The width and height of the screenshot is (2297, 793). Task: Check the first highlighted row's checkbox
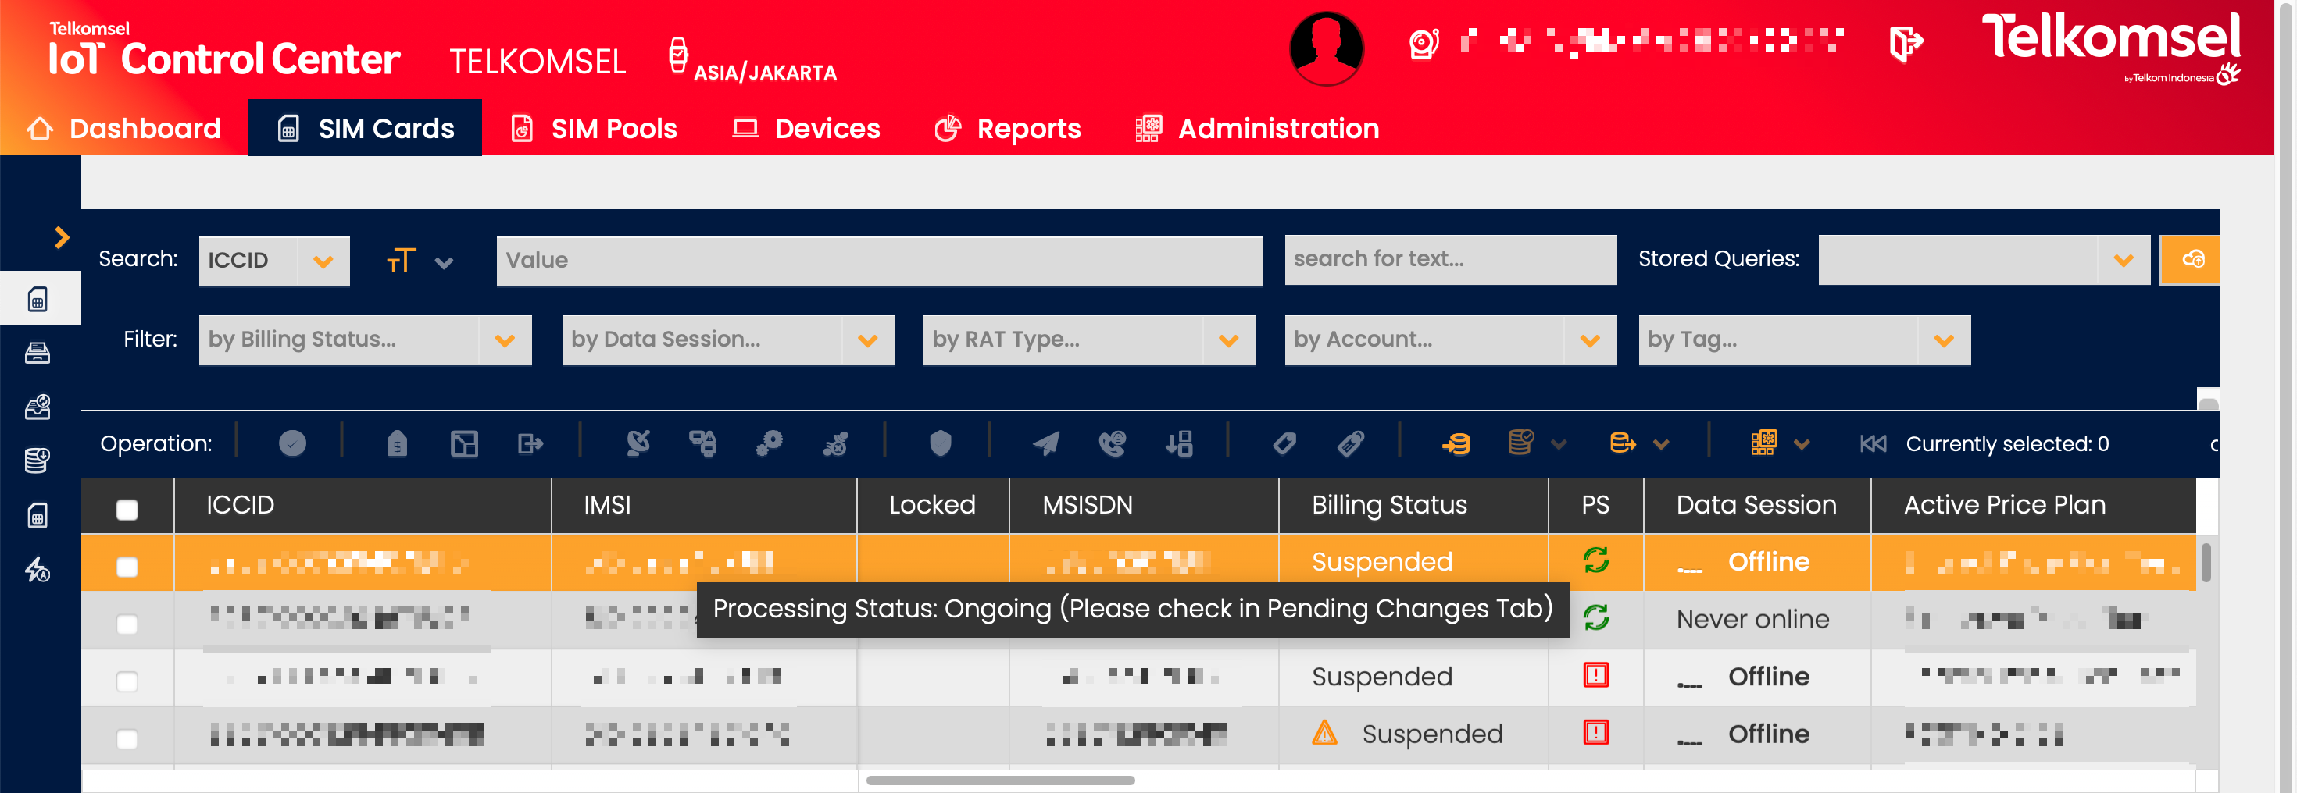click(127, 566)
